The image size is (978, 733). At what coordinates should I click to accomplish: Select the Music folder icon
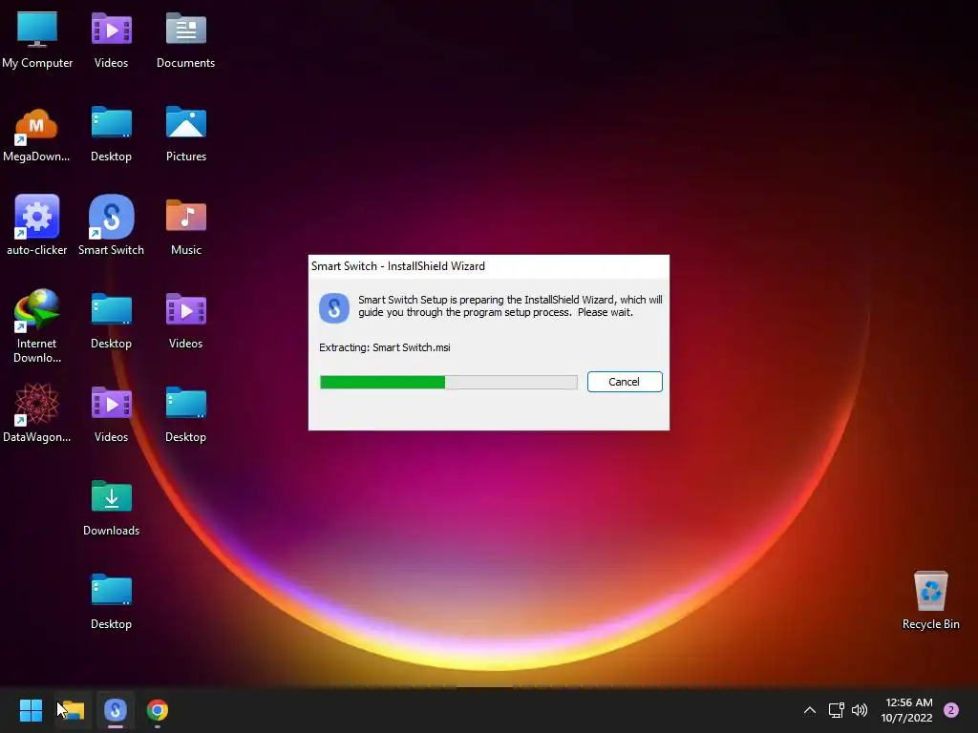(x=186, y=226)
